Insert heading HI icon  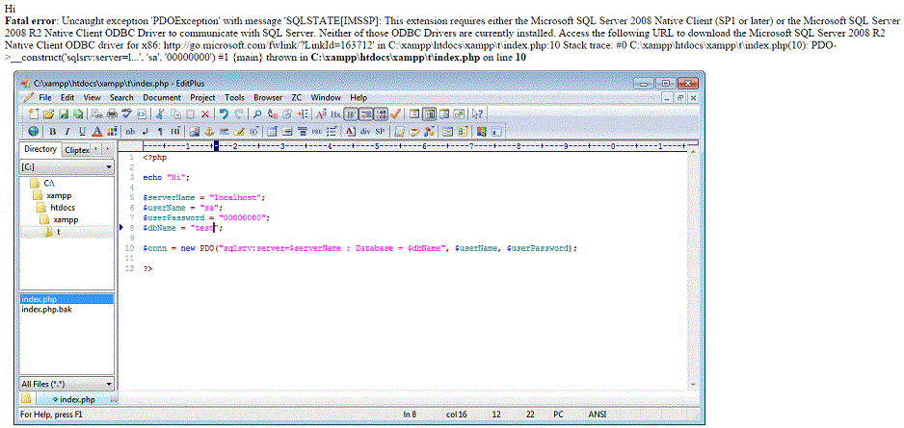175,131
